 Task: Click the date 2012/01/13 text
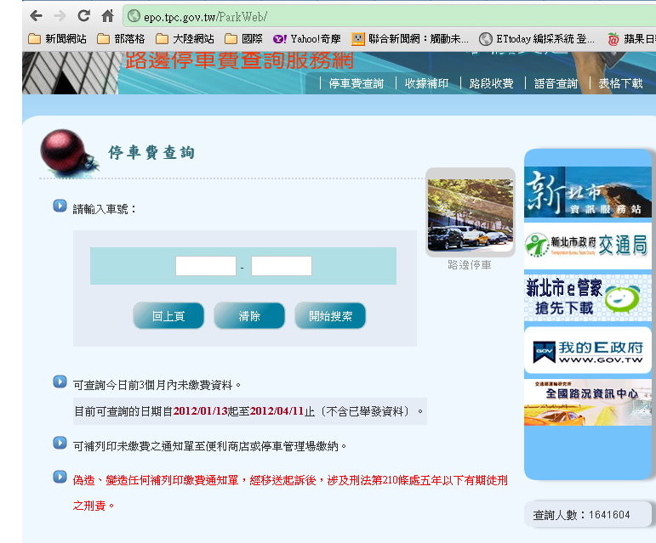[x=200, y=411]
